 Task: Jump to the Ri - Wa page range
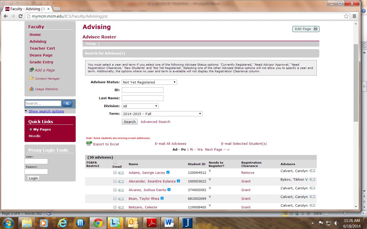[196, 150]
